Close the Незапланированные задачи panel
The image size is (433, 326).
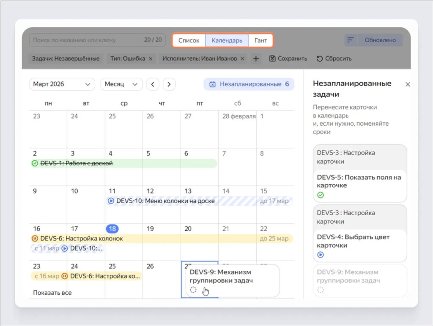pos(408,84)
